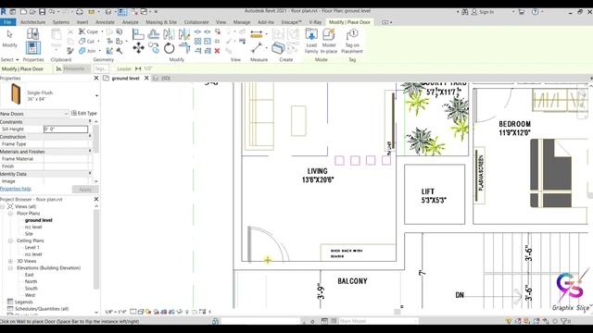Open the V-Ray ribbon tab
593x333 pixels.
[315, 22]
